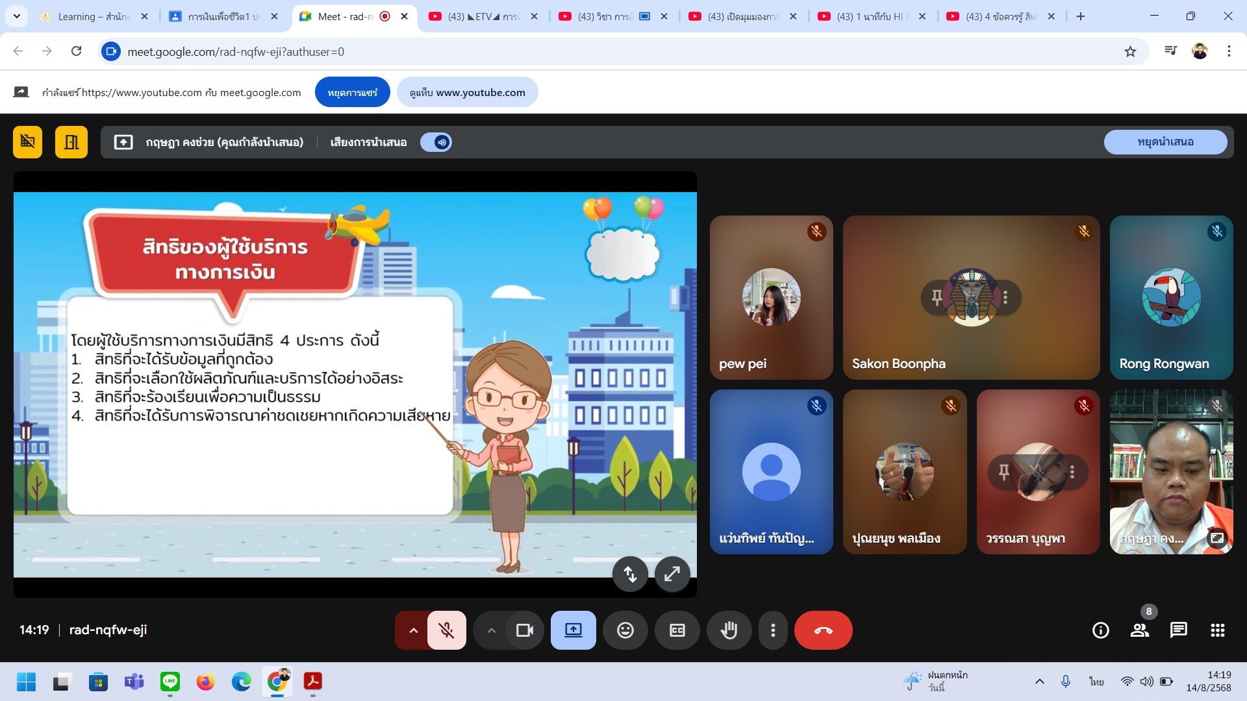Image resolution: width=1247 pixels, height=701 pixels.
Task: Unmute the microphone
Action: (446, 630)
